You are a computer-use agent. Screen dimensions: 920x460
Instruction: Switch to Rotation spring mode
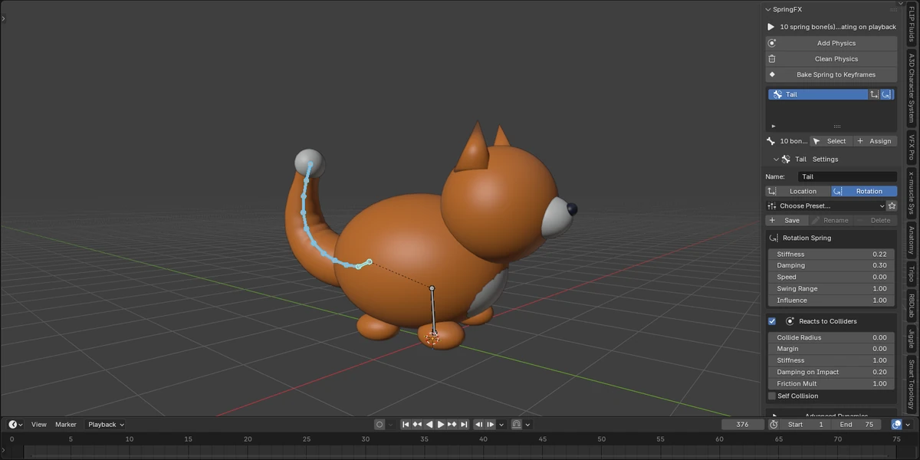pos(864,191)
